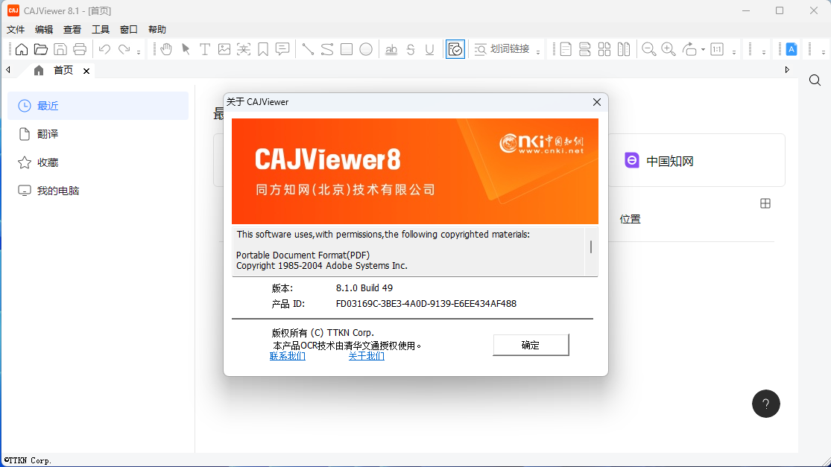This screenshot has width=831, height=467.
Task: Open the 工具 menu
Action: (x=101, y=30)
